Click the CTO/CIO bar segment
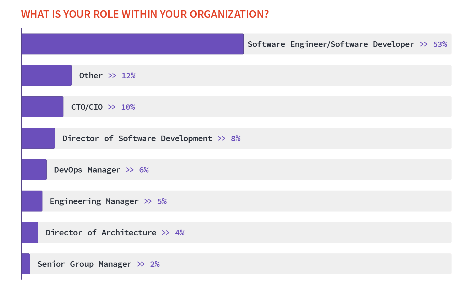Screen dimensions: 472x289 point(42,107)
